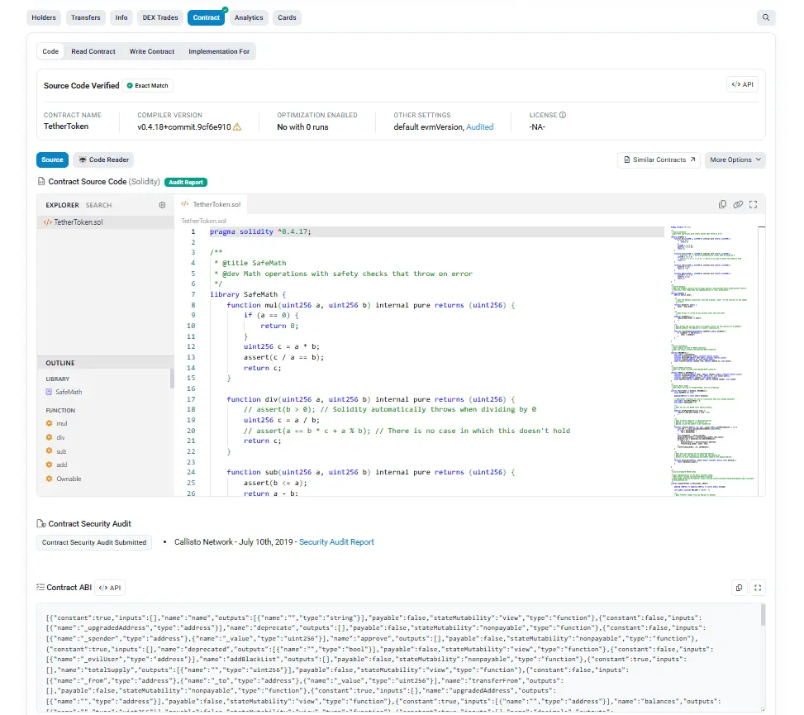This screenshot has width=804, height=715.
Task: Click line number 17 in the editor
Action: [x=191, y=399]
